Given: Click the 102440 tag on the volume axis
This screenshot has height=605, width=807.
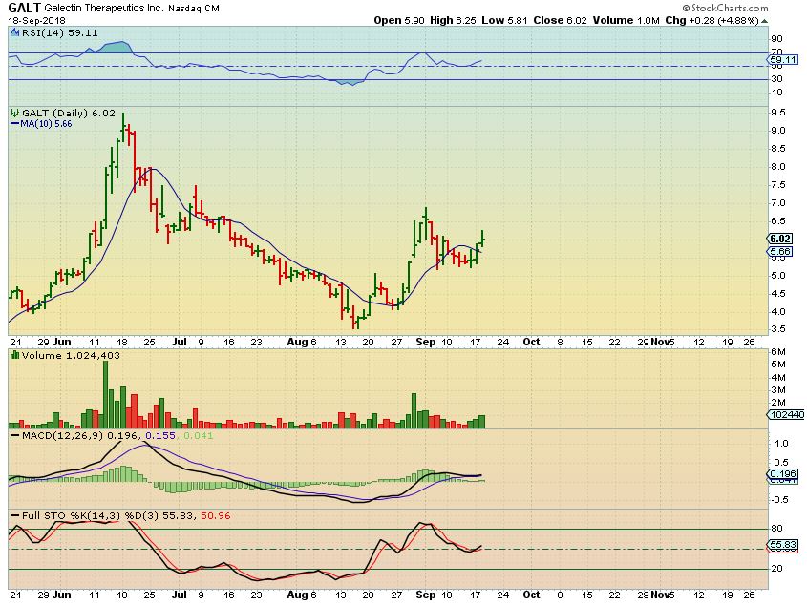Looking at the screenshot, I should [787, 415].
